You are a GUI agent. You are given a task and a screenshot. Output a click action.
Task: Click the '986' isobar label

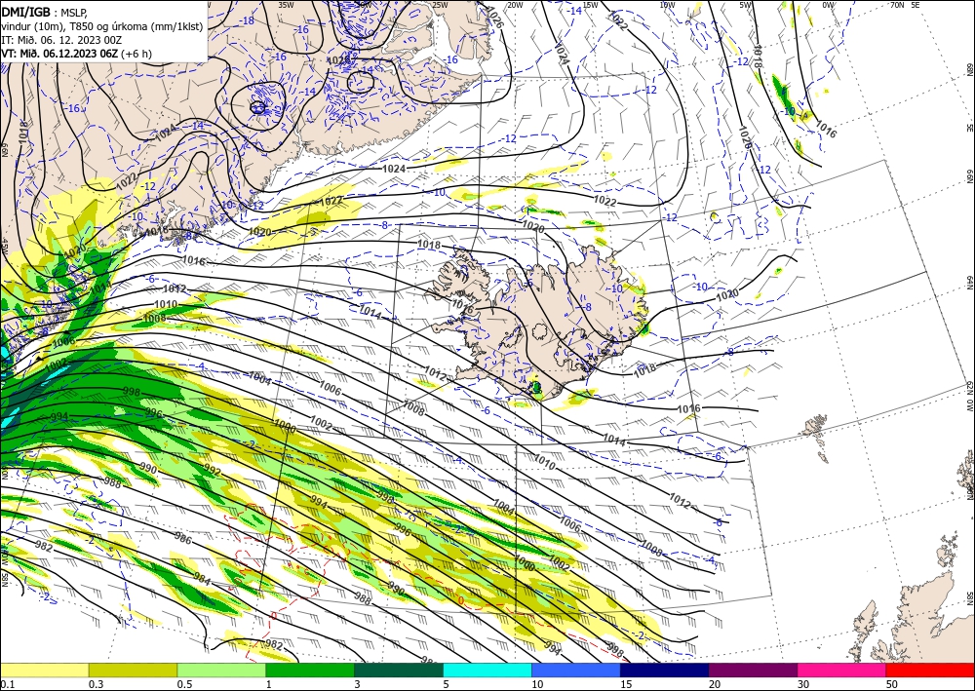183,537
